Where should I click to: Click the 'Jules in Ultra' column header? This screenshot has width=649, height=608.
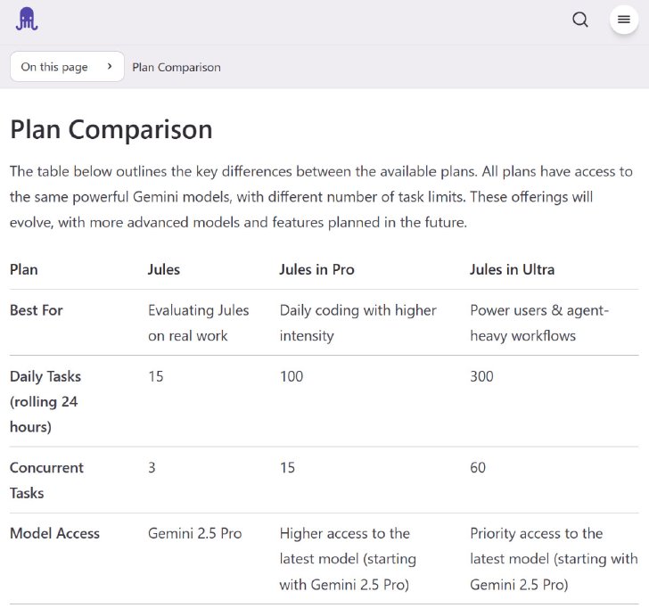pyautogui.click(x=512, y=269)
